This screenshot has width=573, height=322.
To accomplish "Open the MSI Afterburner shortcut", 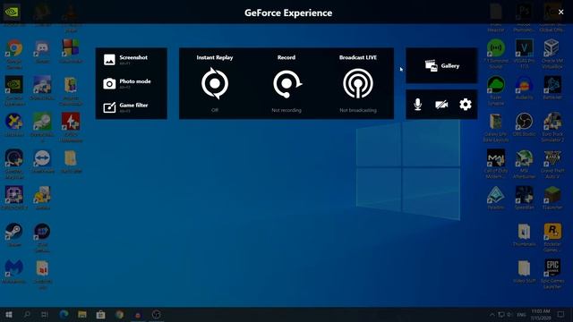I will click(x=524, y=164).
